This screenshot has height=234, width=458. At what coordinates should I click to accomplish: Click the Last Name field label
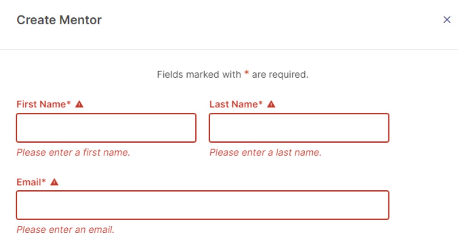click(x=236, y=104)
